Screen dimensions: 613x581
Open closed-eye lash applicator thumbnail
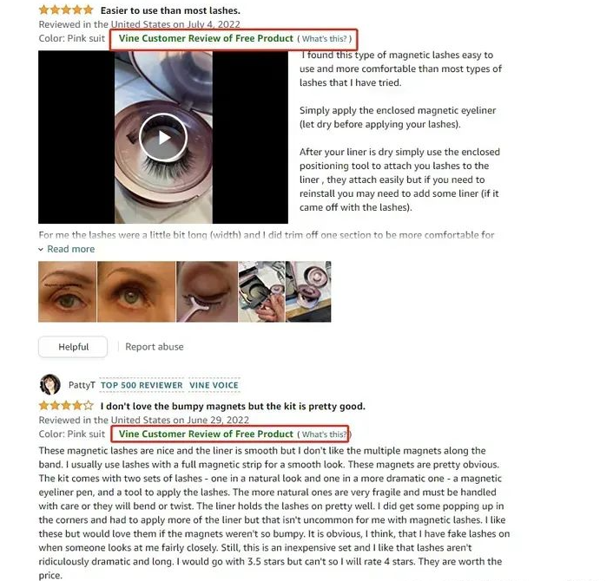207,291
